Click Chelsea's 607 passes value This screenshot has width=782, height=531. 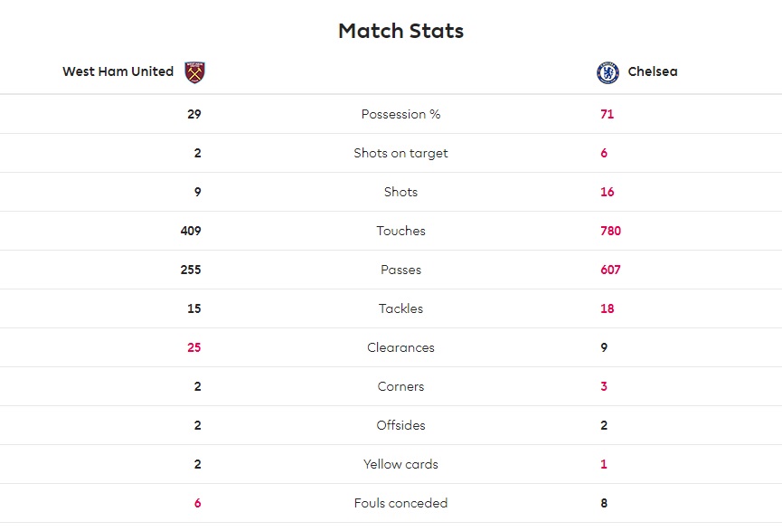(610, 270)
